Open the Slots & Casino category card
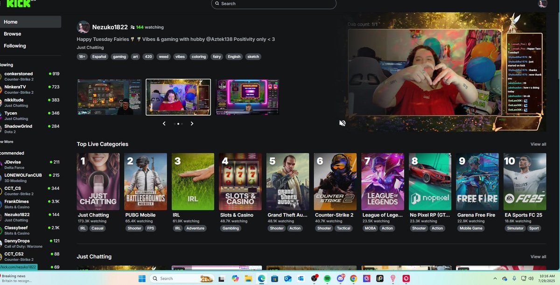Viewport: 560px width, 285px height. 240,181
